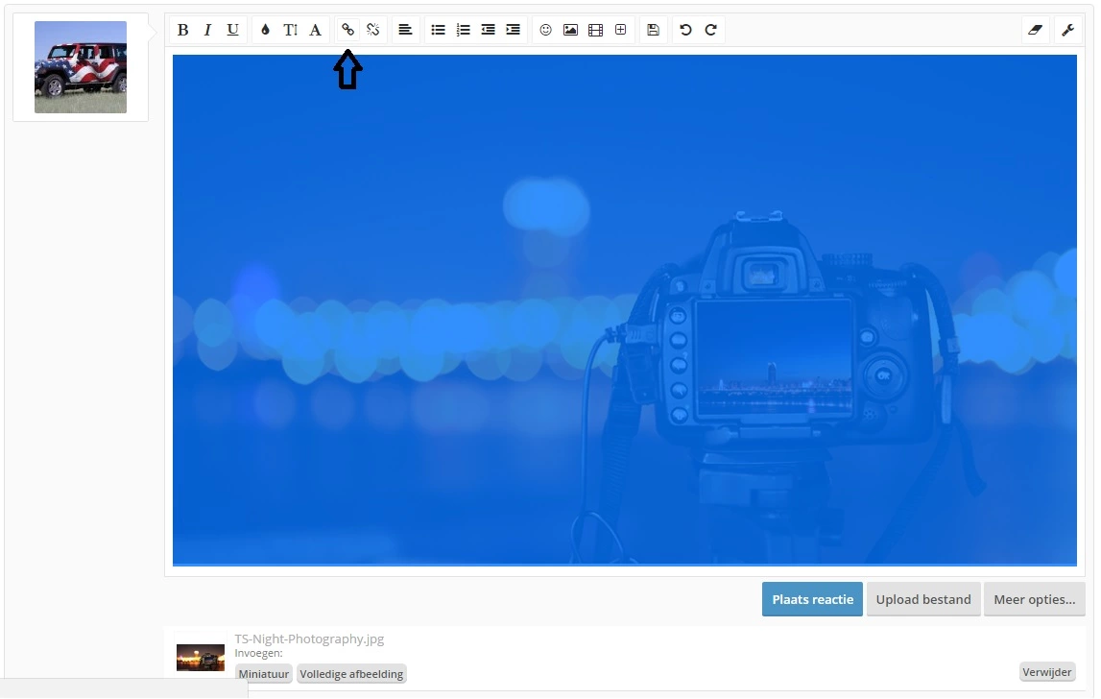This screenshot has width=1101, height=699.
Task: Click the remove formatting eraser icon
Action: pyautogui.click(x=1035, y=30)
